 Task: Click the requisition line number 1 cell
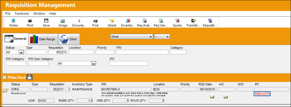coord(68,89)
